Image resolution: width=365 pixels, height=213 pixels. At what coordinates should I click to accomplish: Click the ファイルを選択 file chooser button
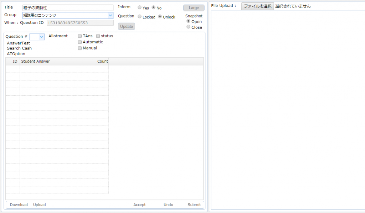point(257,6)
